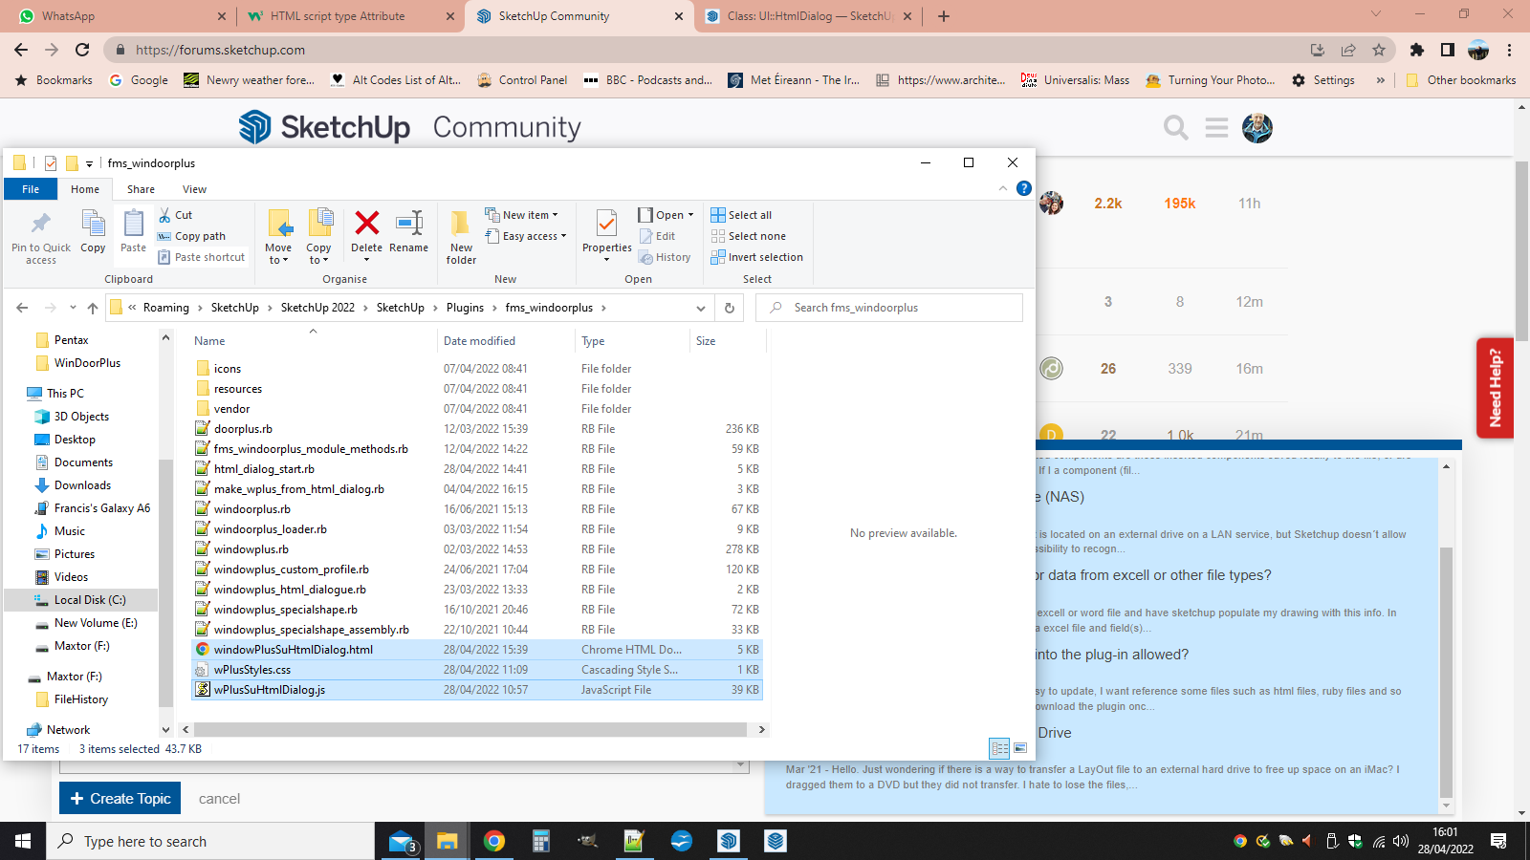The width and height of the screenshot is (1530, 860).
Task: Bookmark this page with star
Action: click(x=1379, y=50)
